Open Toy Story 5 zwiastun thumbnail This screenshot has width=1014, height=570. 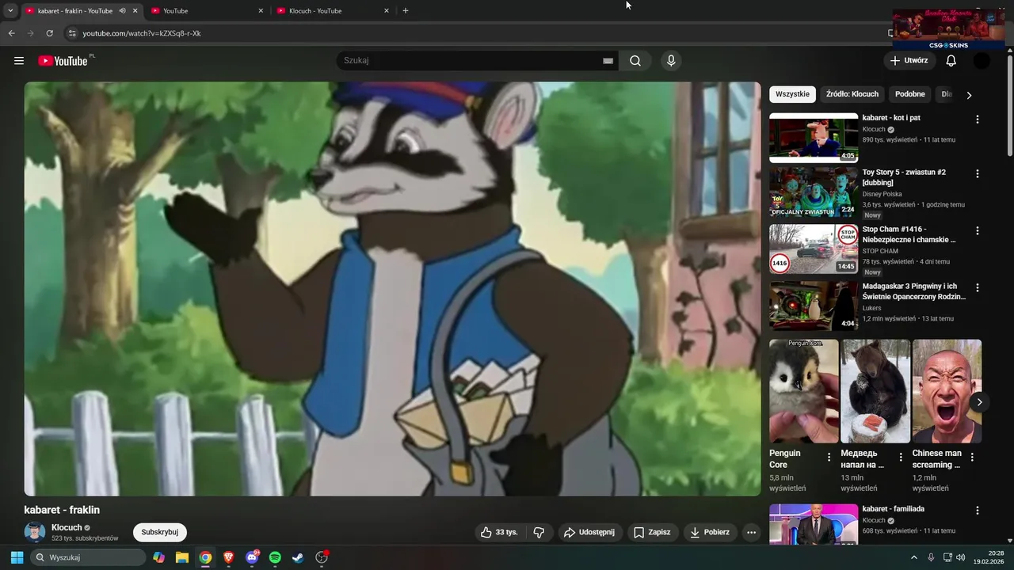click(814, 192)
